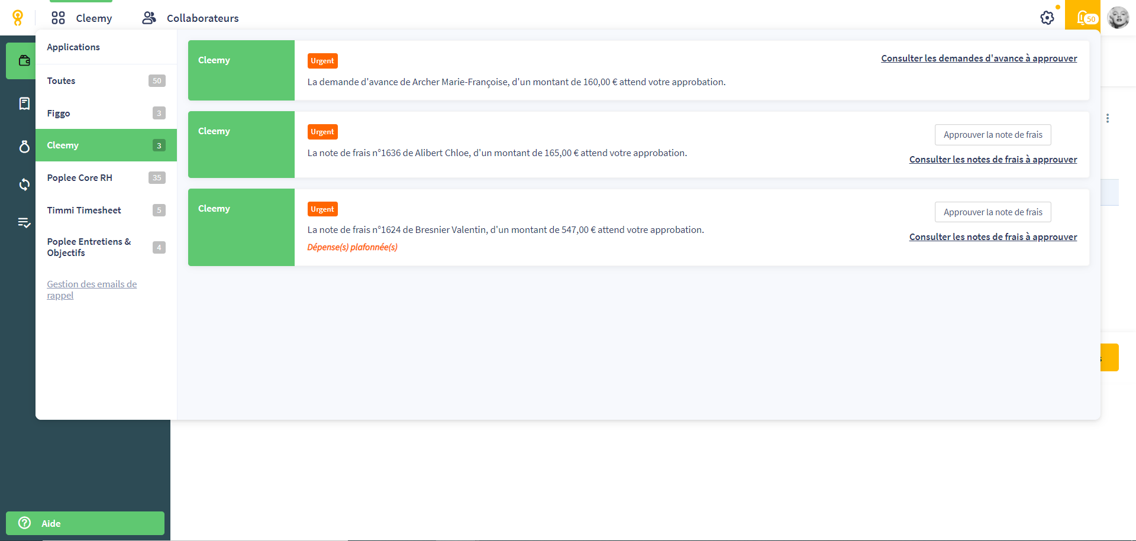Select the Timmi Timesheet filter

click(106, 210)
